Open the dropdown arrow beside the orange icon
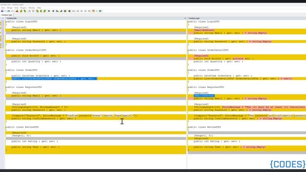The height and width of the screenshot is (172, 306). click(97, 11)
